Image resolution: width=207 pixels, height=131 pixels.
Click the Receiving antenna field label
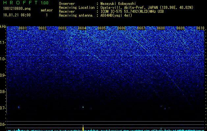click(76, 15)
